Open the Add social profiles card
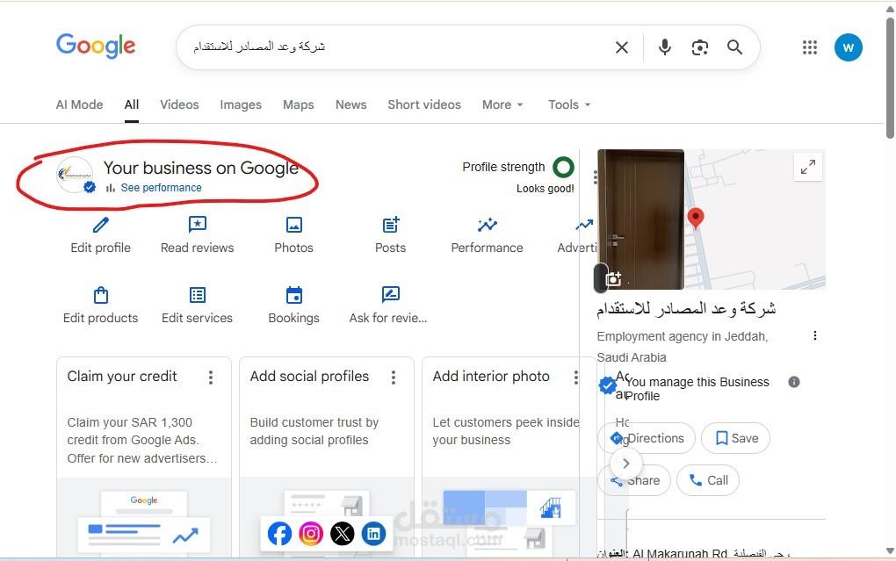 pos(326,457)
